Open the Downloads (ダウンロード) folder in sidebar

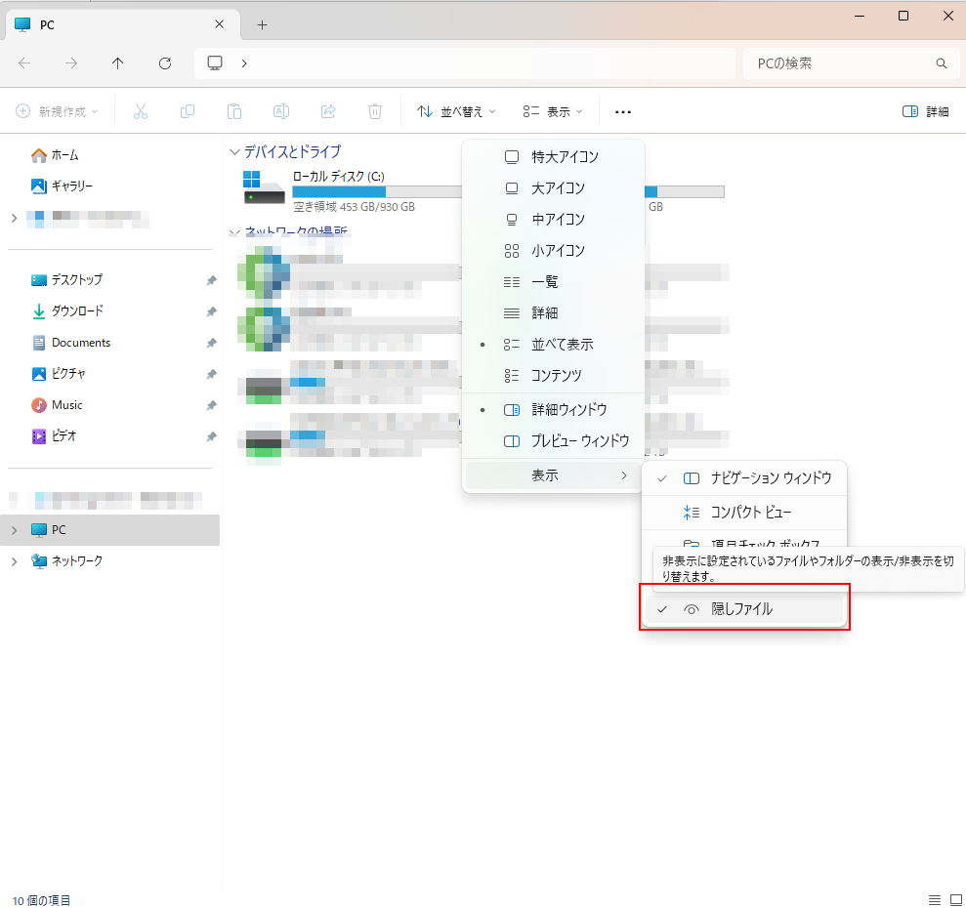tap(76, 311)
